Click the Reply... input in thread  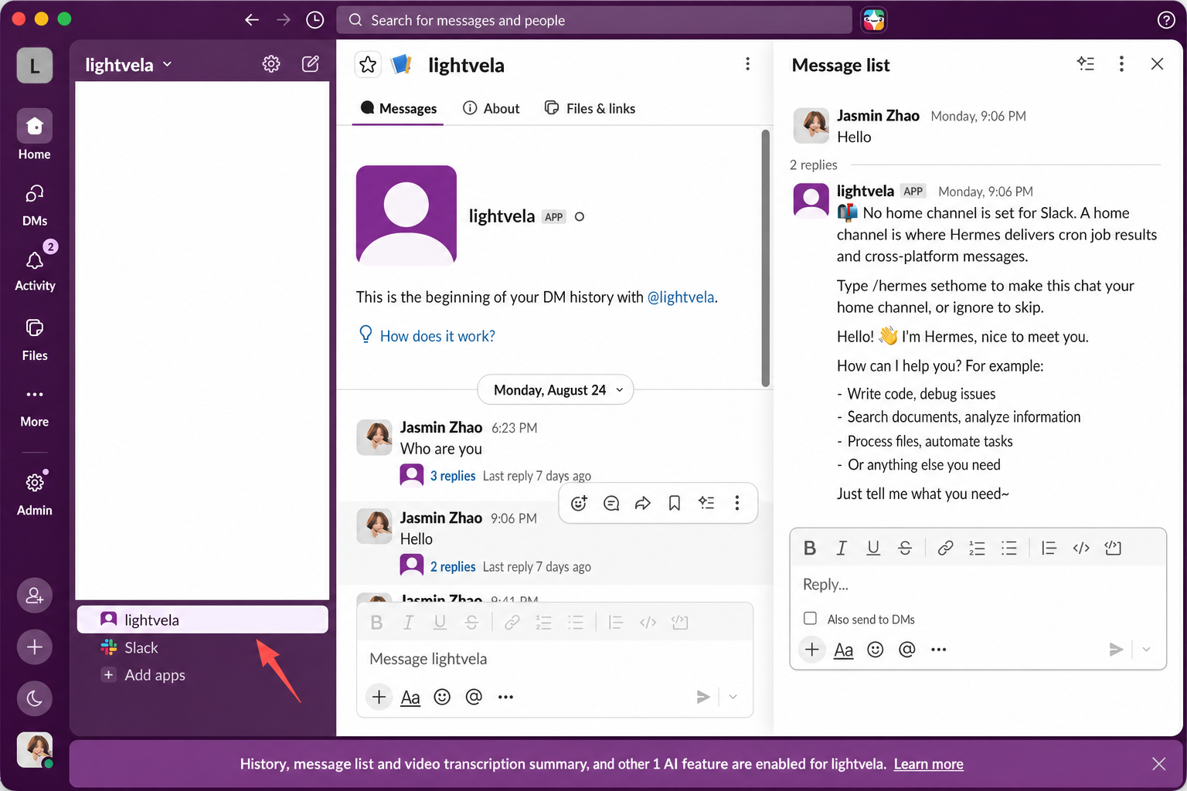pos(978,585)
